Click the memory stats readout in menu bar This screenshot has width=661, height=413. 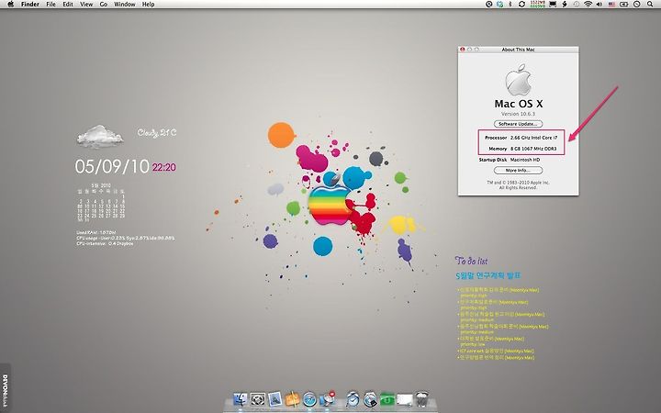click(x=537, y=5)
